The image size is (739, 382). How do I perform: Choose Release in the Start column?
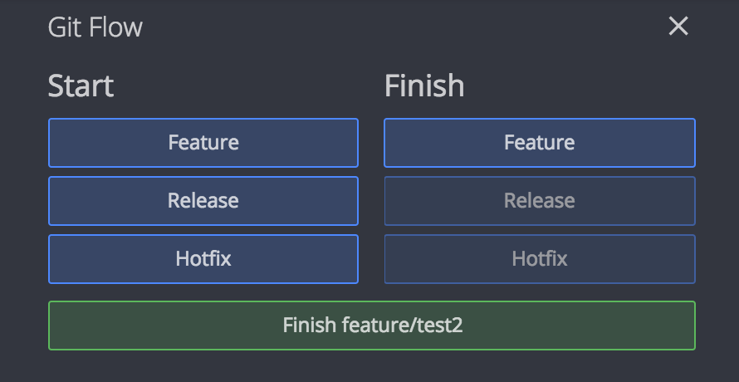tap(203, 201)
